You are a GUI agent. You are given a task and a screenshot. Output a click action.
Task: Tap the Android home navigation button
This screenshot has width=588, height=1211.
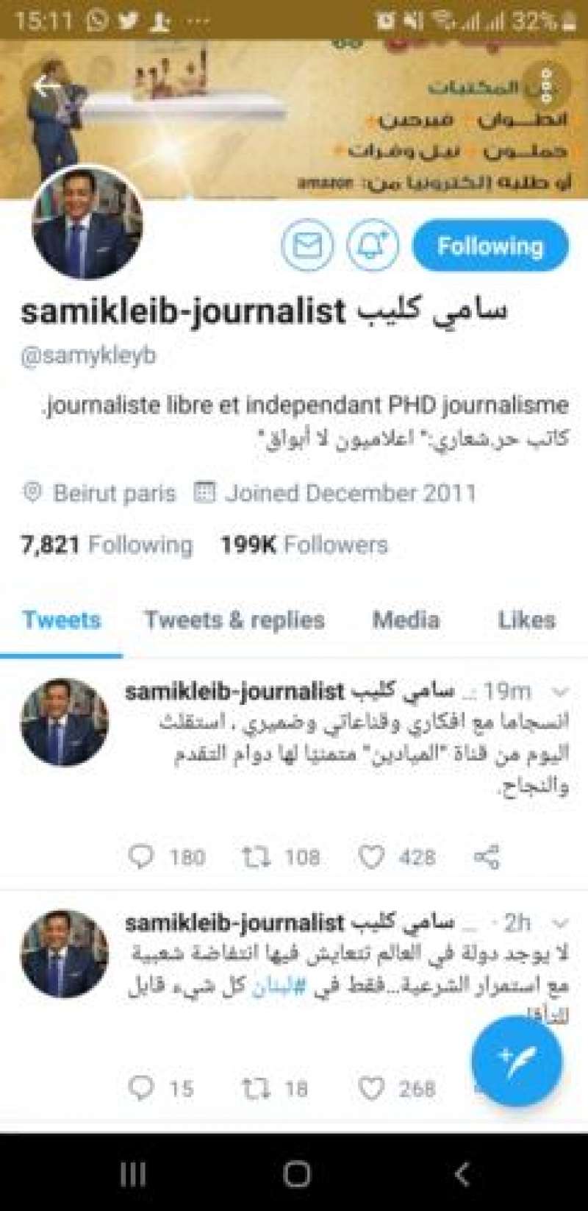click(296, 1174)
